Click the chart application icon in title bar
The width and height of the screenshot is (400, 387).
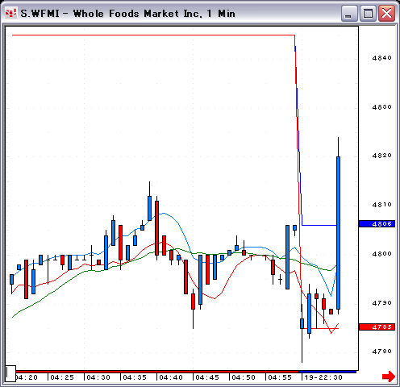click(x=10, y=13)
